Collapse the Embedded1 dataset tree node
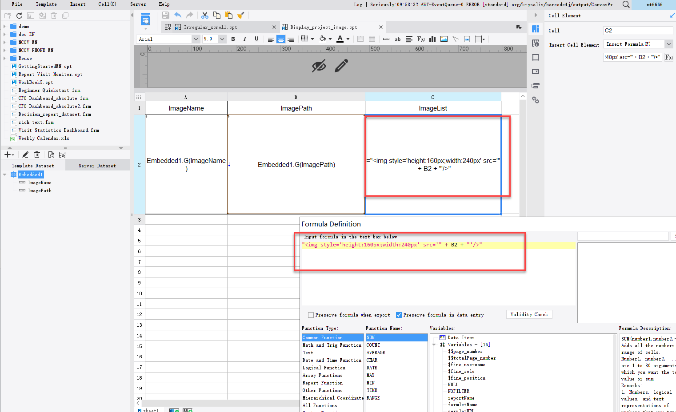Viewport: 676px width, 412px height. tap(5, 174)
